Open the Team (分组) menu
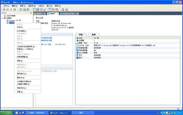 tap(41, 6)
